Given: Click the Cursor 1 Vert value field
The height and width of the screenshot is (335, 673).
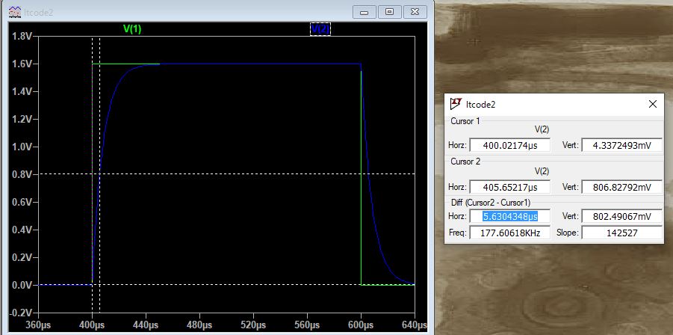Looking at the screenshot, I should coord(621,145).
